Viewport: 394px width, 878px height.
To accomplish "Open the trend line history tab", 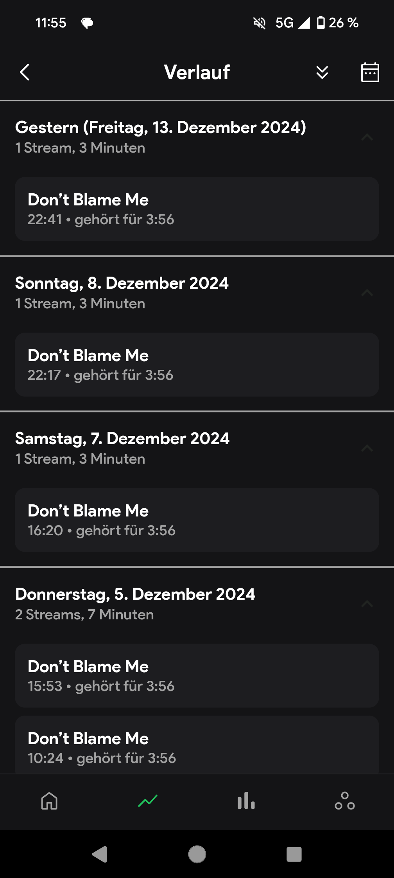I will coord(148,801).
